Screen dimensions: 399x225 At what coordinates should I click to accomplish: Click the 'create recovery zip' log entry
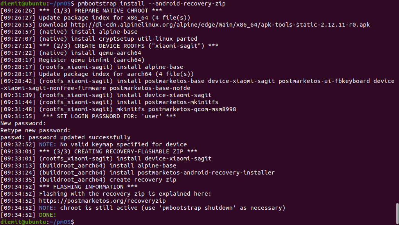click(143, 180)
